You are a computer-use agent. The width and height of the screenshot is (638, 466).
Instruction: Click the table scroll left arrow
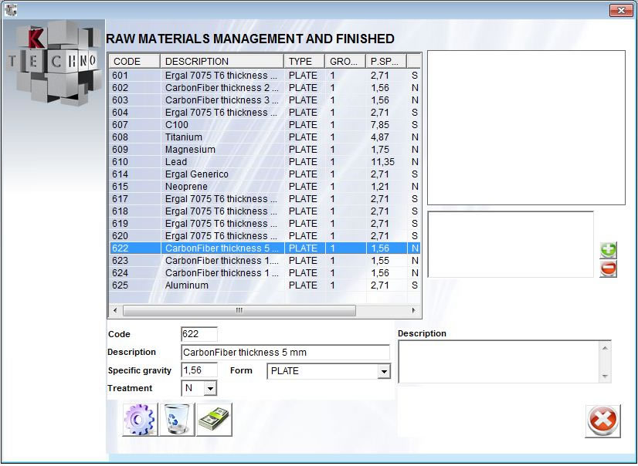tap(115, 310)
